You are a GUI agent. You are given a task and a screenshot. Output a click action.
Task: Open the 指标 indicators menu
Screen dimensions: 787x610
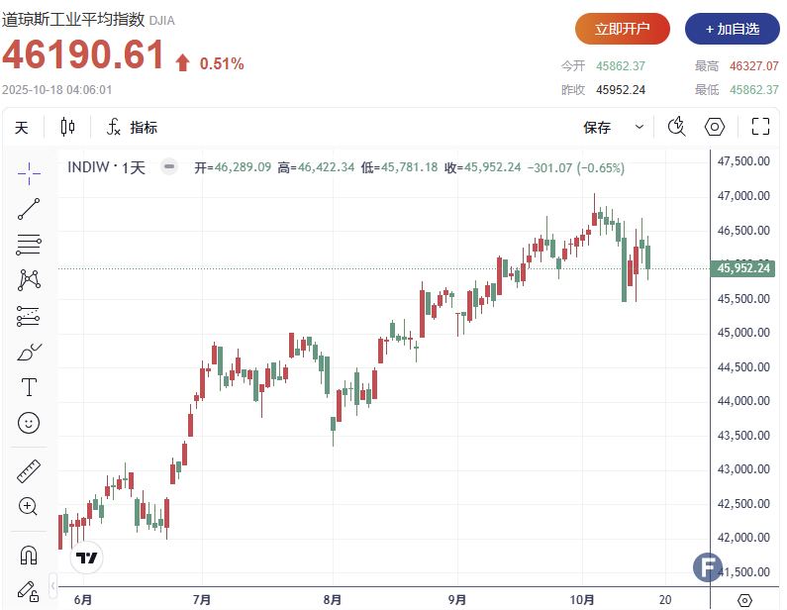tap(132, 127)
